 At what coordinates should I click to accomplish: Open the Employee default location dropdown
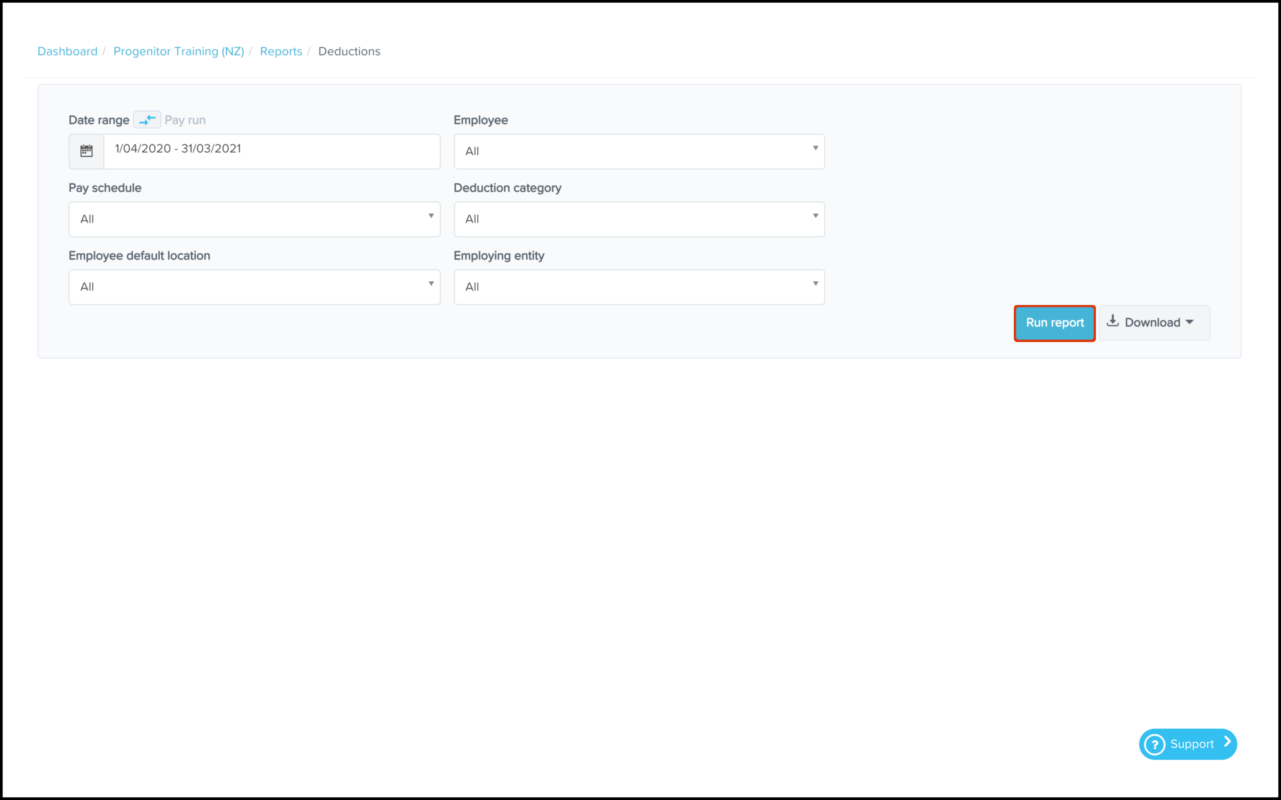click(x=254, y=287)
